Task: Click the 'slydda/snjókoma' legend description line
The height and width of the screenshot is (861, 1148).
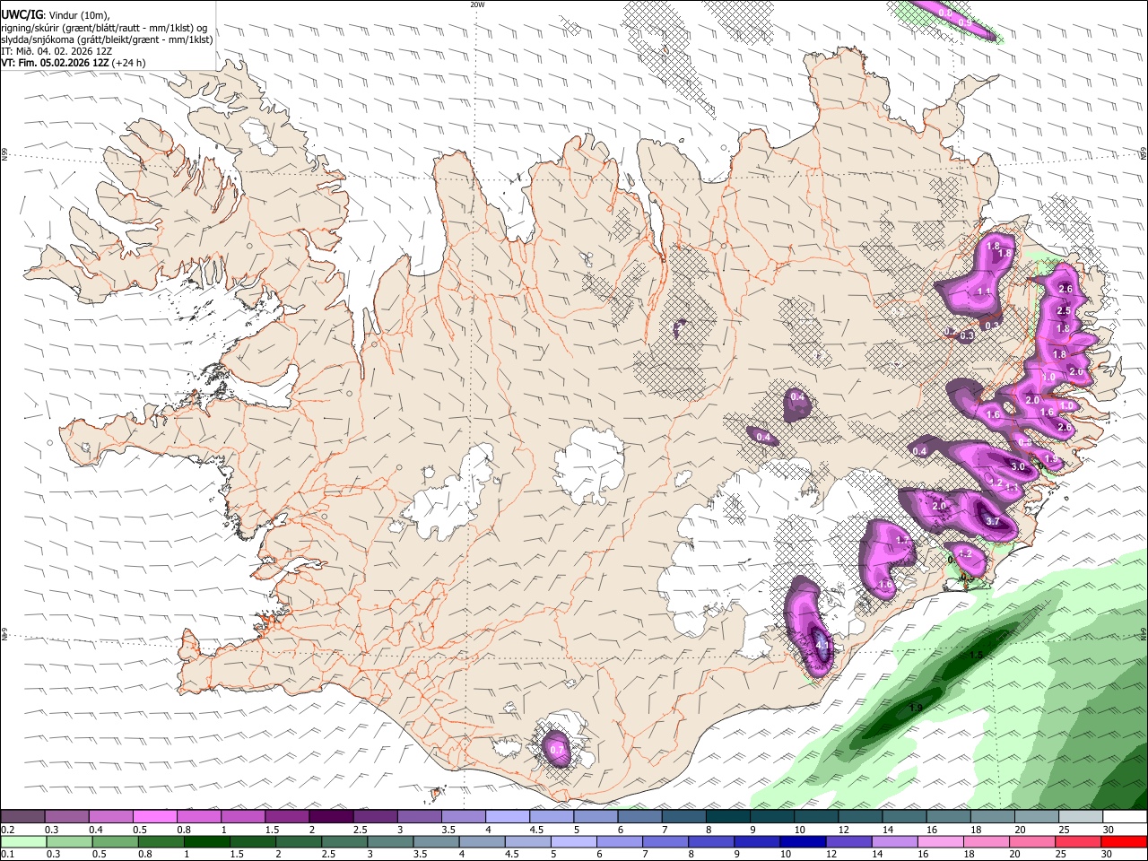Action: pos(107,39)
